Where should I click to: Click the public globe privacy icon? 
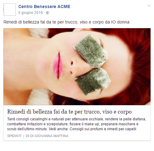click(48, 13)
